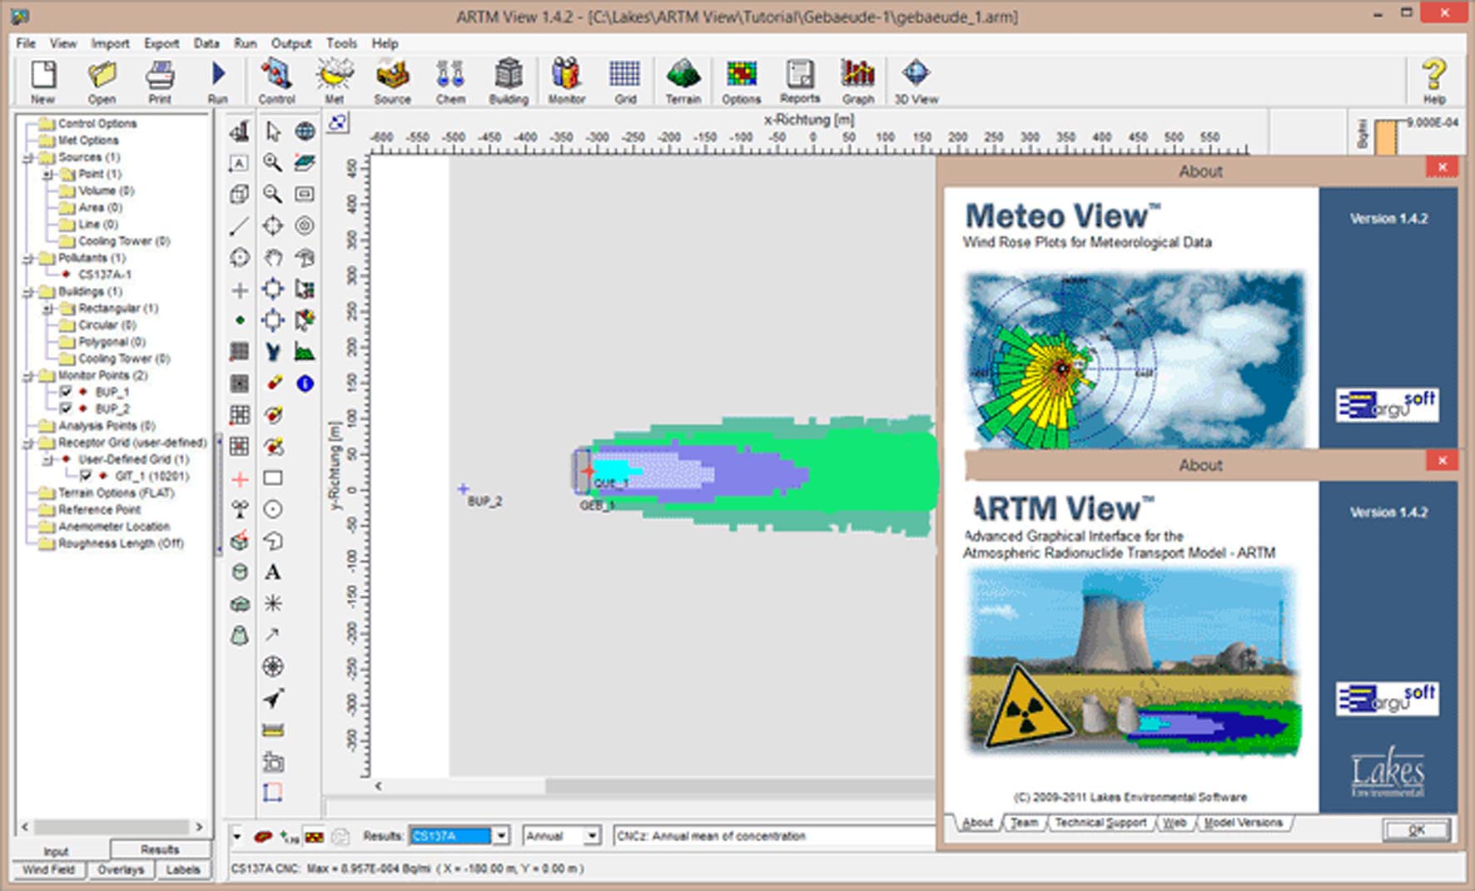Click the orange concentration legend swatch
Screen dimensions: 1475x891
tap(1386, 137)
